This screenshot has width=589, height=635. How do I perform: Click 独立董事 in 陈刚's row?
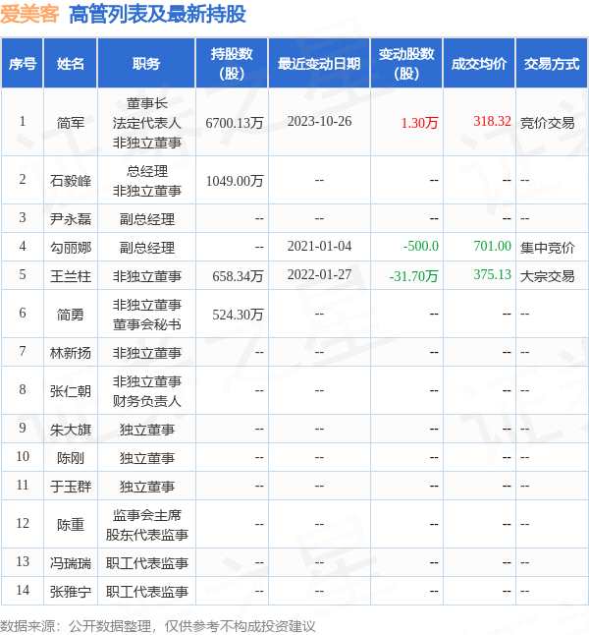coord(147,458)
